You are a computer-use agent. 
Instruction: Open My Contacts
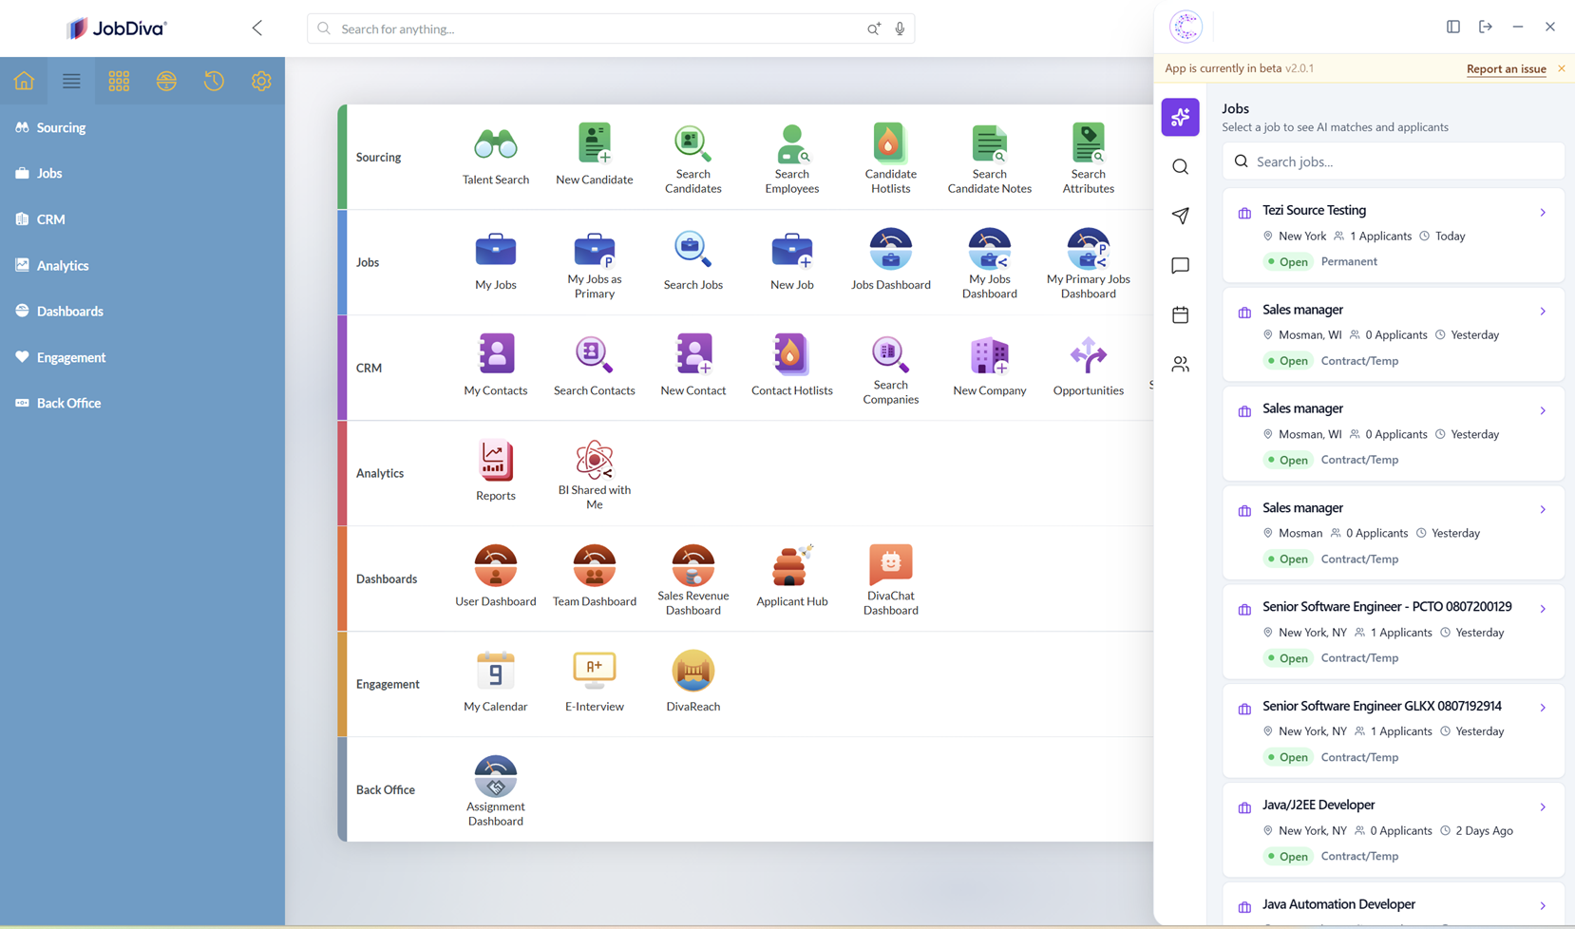click(496, 354)
